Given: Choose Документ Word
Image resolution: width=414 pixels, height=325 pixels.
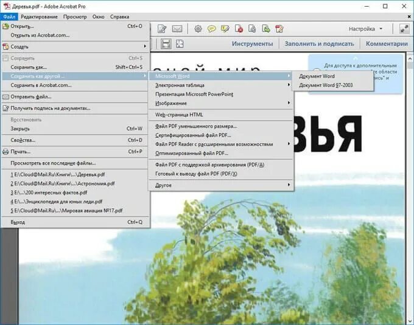Looking at the screenshot, I should click(332, 76).
